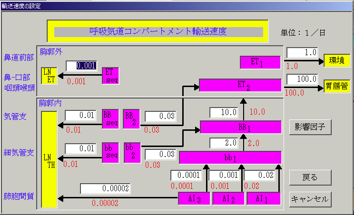Click the wide bb1 compartment bar
Image resolution: width=354 pixels, height=215 pixels.
click(x=230, y=157)
